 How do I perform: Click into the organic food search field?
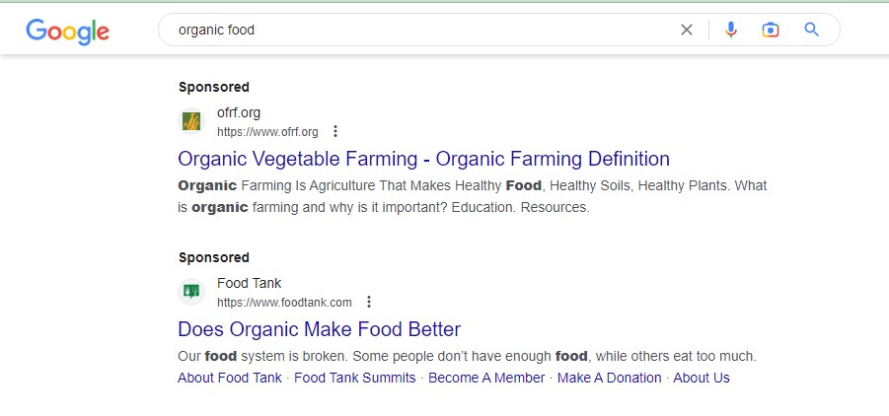[x=419, y=30]
